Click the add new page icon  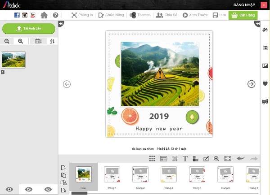click(x=63, y=168)
